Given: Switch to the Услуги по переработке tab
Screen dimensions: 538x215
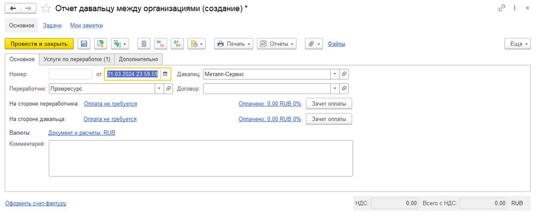Looking at the screenshot, I should [77, 59].
